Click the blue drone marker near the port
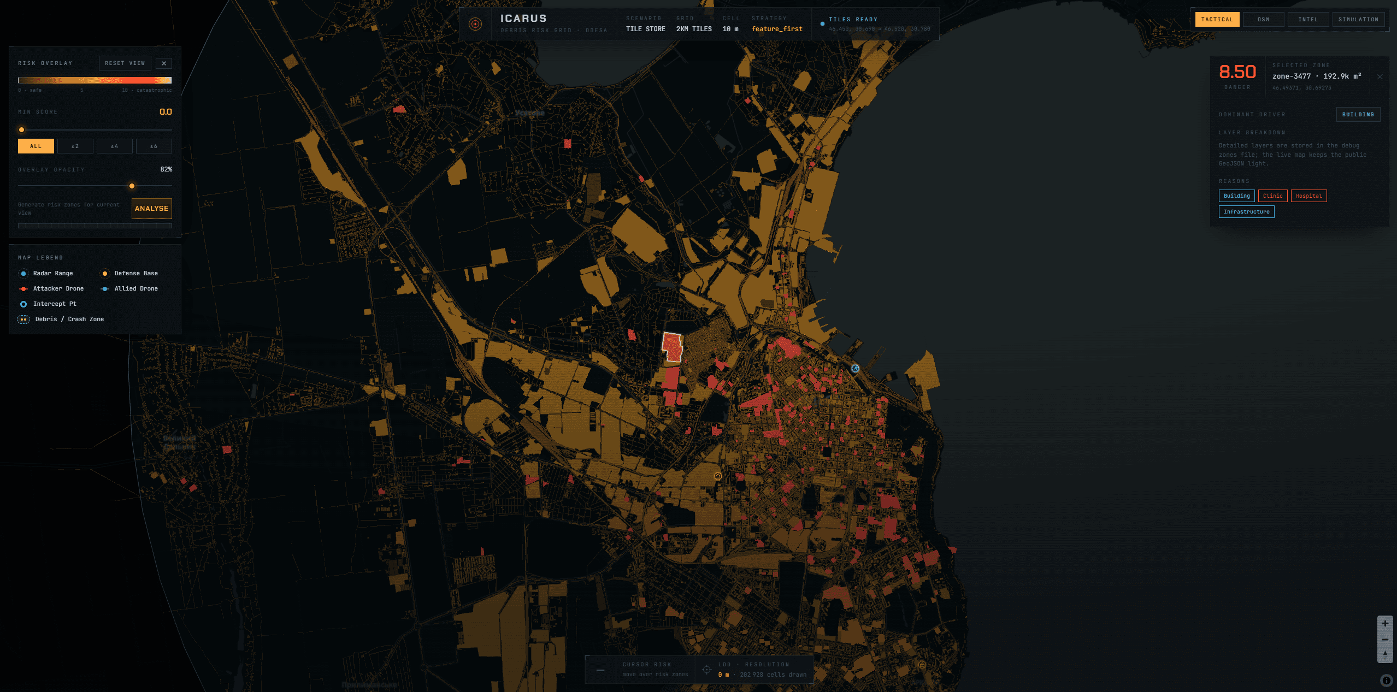Image resolution: width=1397 pixels, height=692 pixels. click(855, 369)
